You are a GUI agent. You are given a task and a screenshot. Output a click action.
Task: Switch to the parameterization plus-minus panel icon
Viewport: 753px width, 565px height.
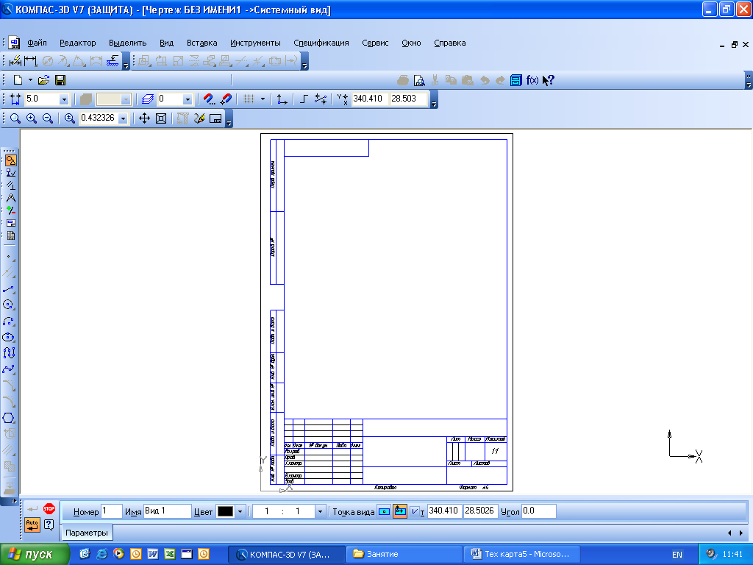pos(10,210)
